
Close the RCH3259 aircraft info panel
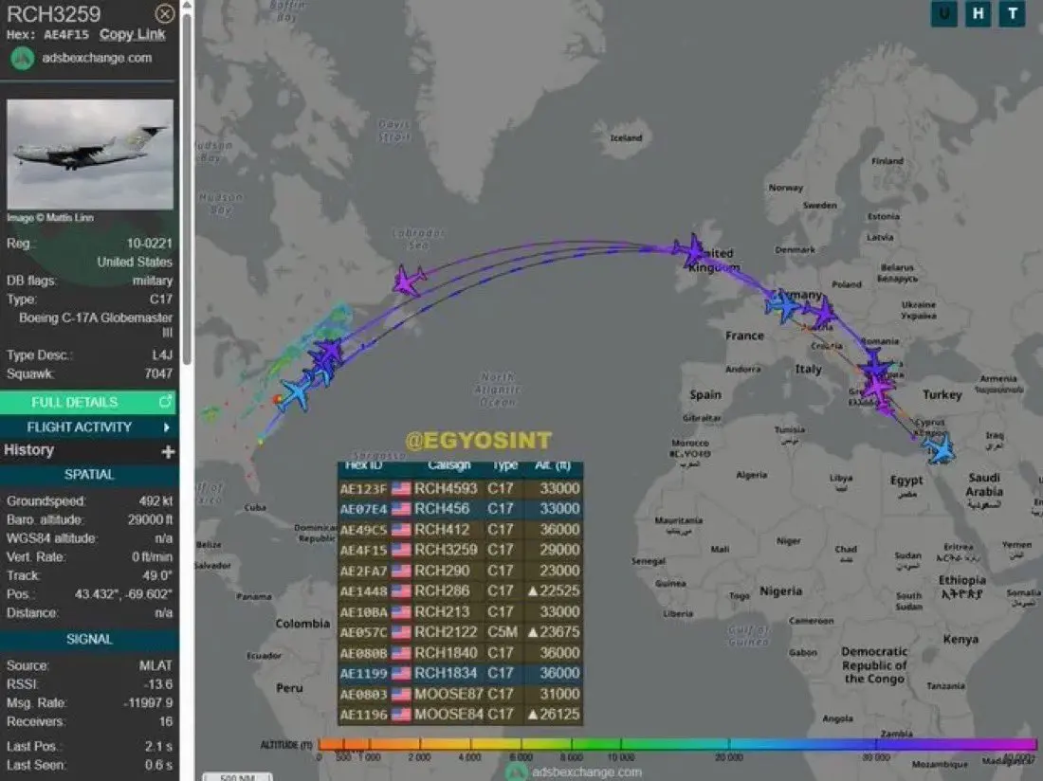point(164,13)
